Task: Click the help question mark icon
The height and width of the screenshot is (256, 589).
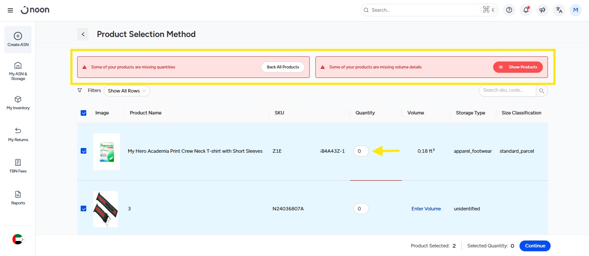Action: tap(509, 10)
